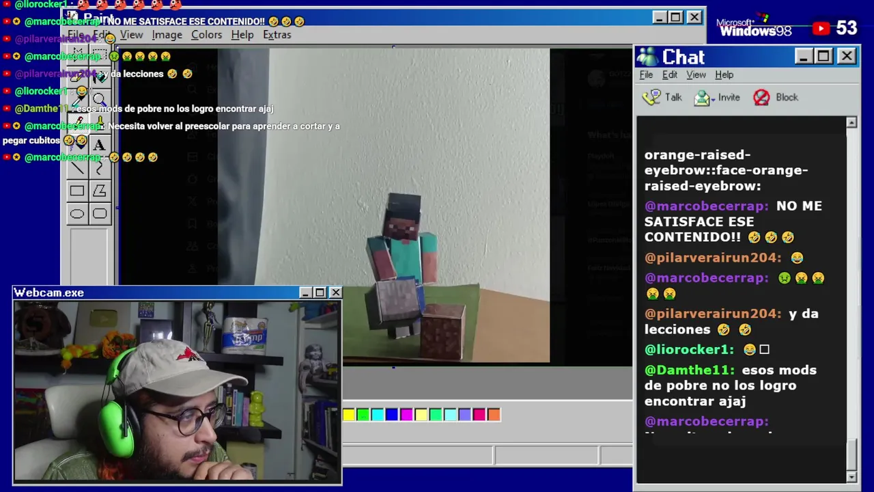Viewport: 874px width, 492px height.
Task: Select the straight Line tool in Paint
Action: (77, 168)
